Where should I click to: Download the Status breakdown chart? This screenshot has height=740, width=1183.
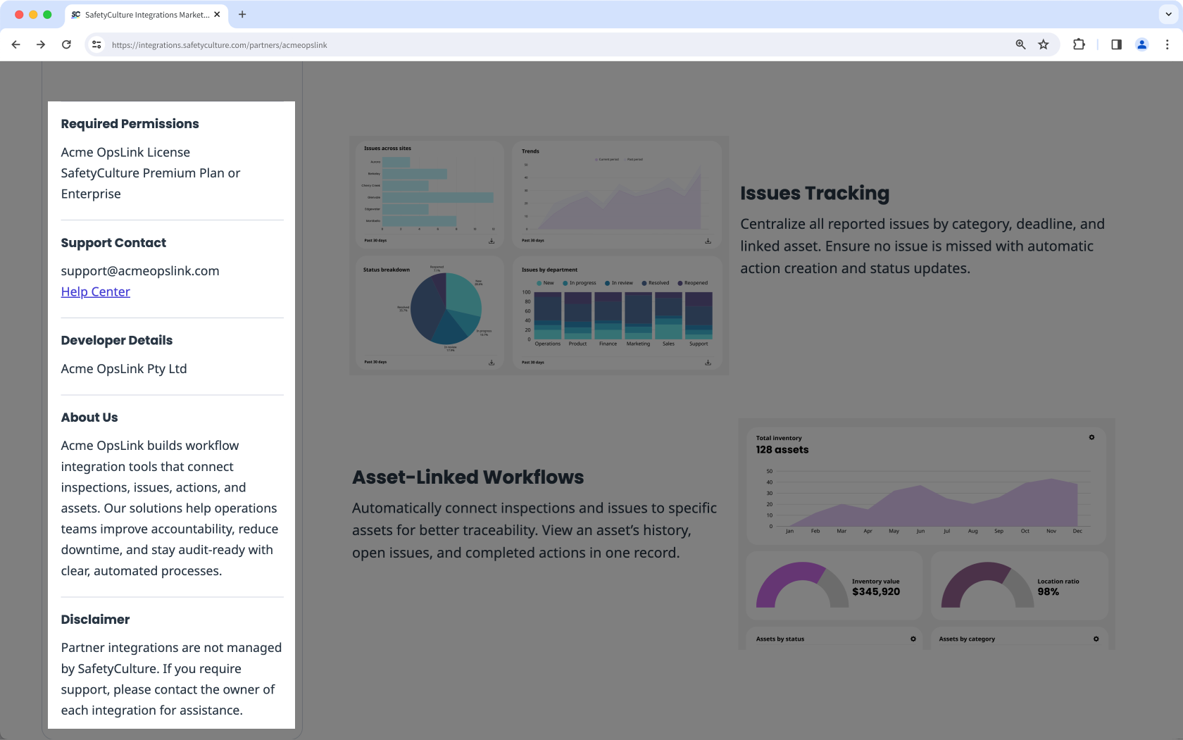pos(492,363)
